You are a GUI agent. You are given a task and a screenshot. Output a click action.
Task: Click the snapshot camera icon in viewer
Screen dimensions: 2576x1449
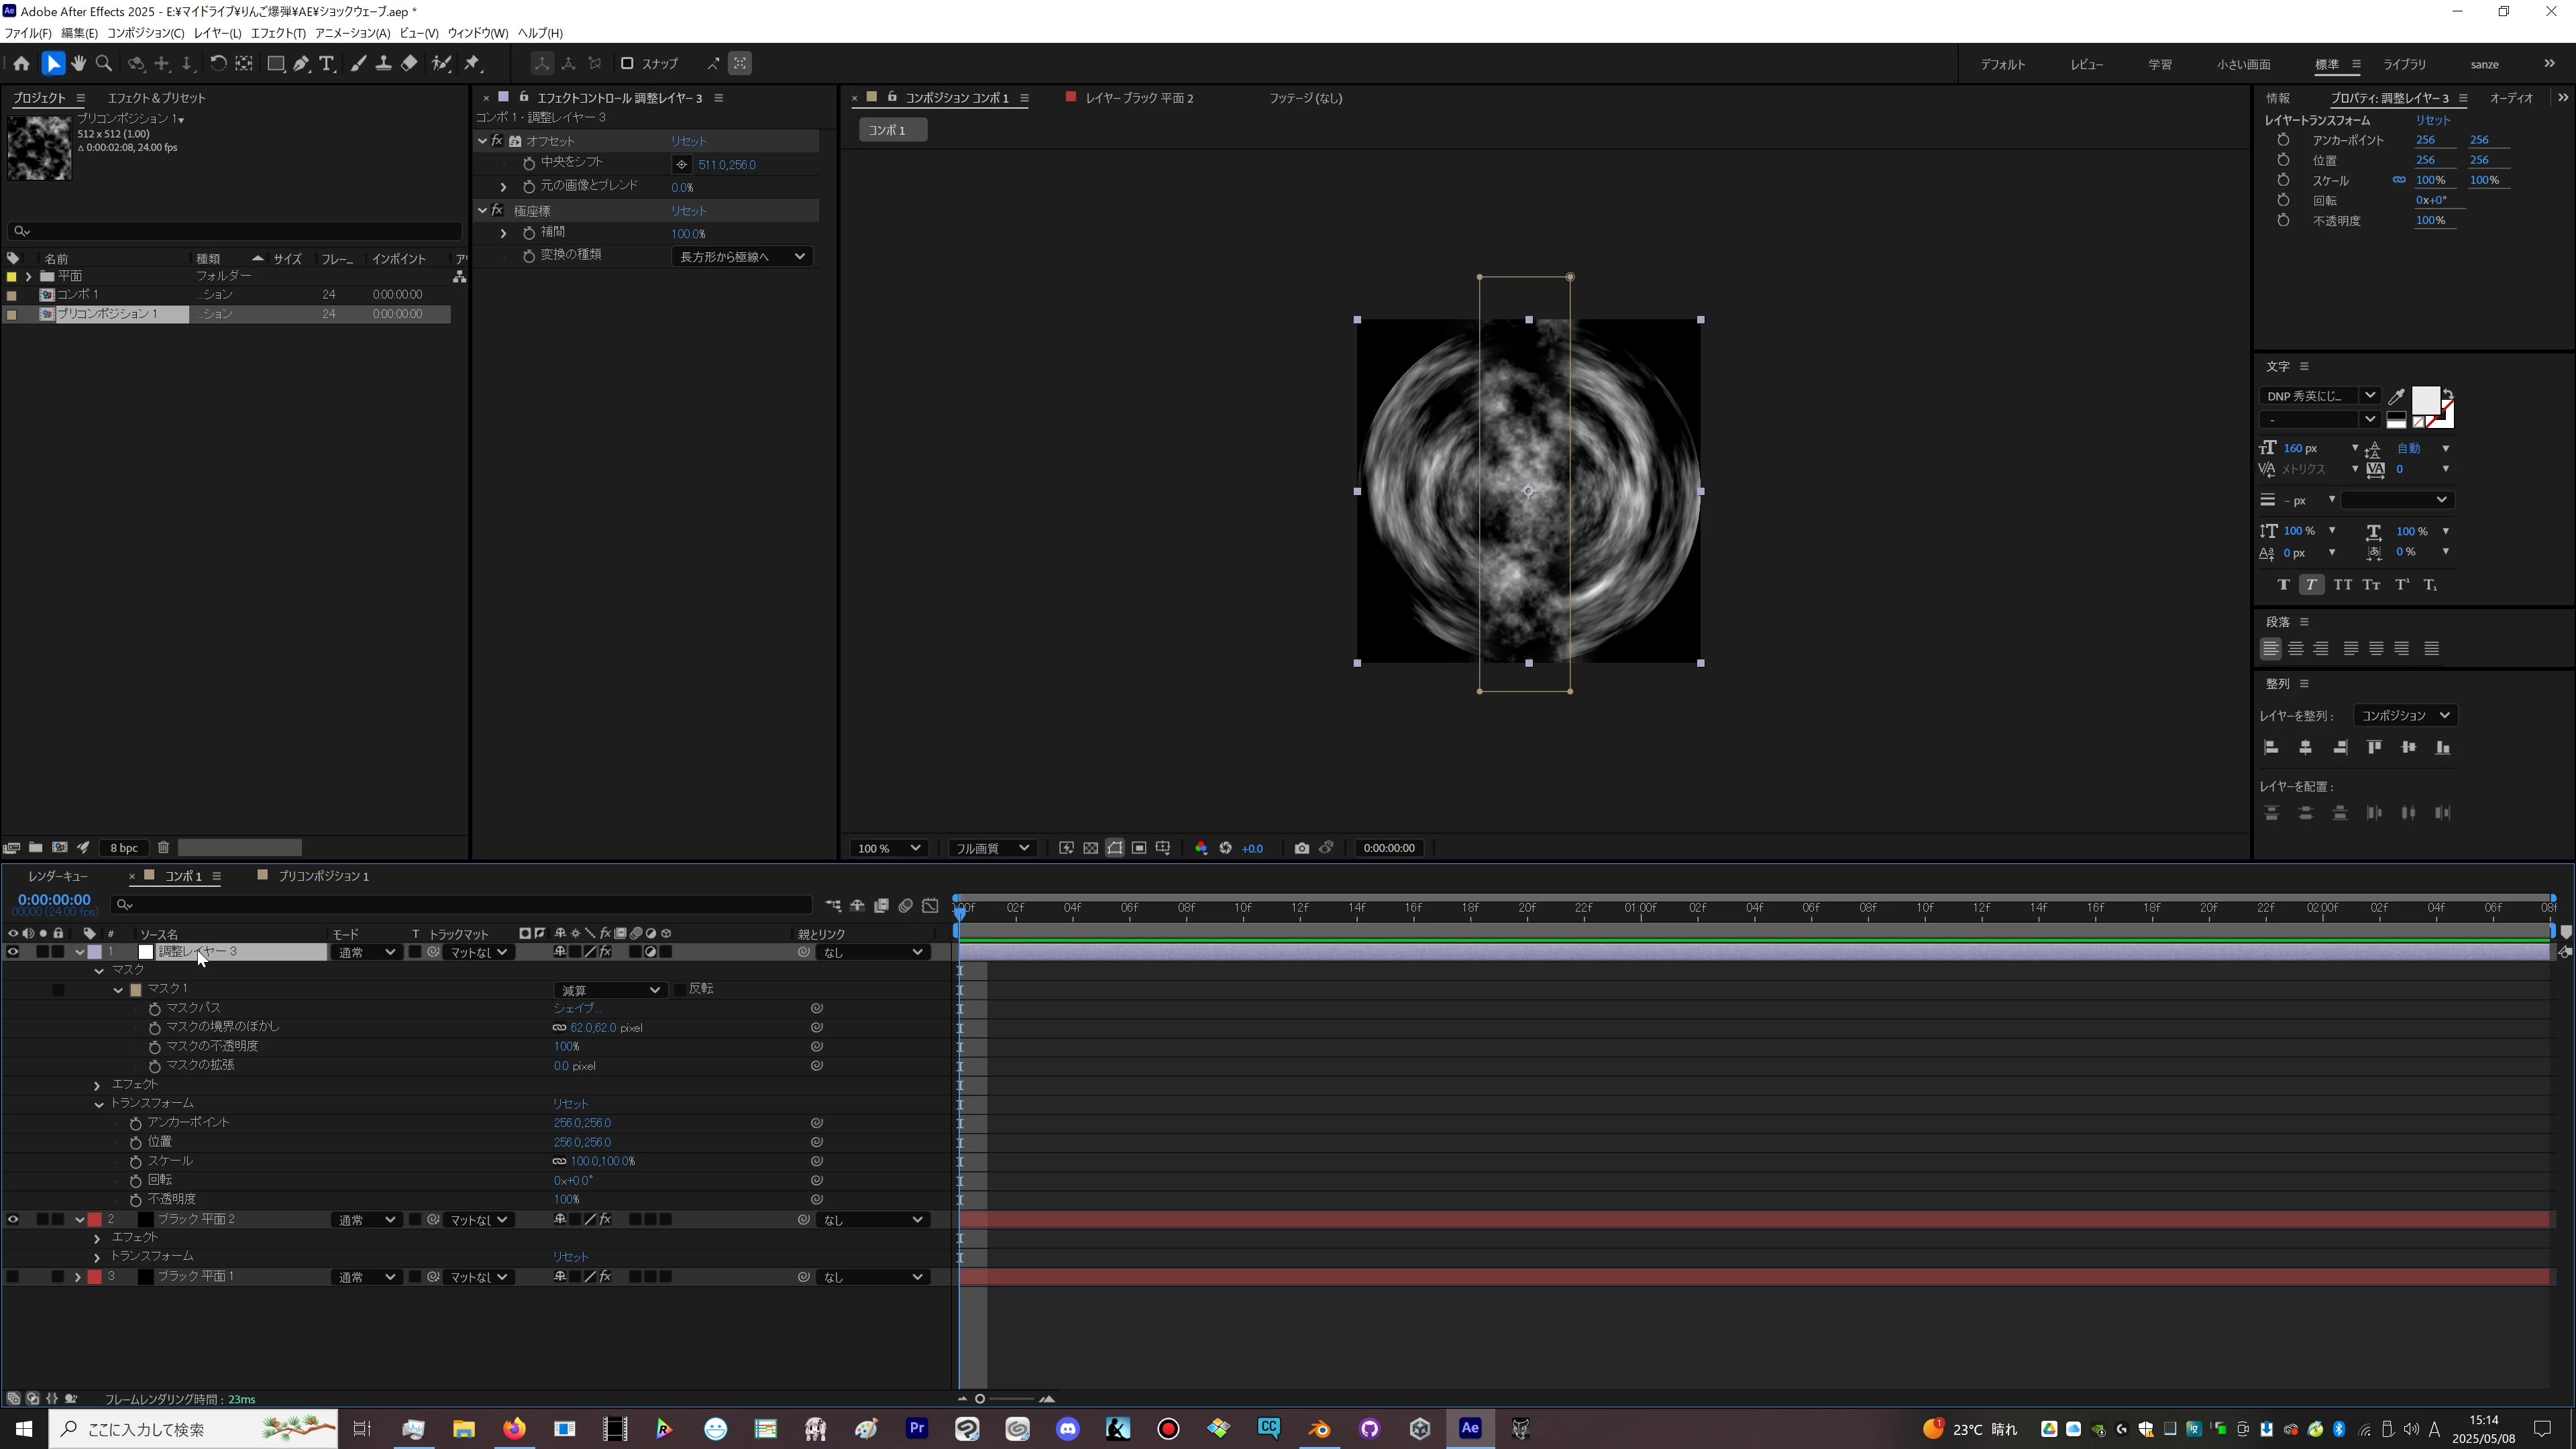(x=1301, y=848)
